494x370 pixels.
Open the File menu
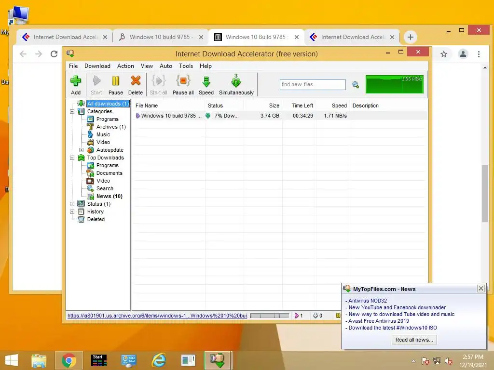[73, 66]
